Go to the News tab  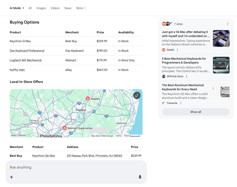point(68,8)
